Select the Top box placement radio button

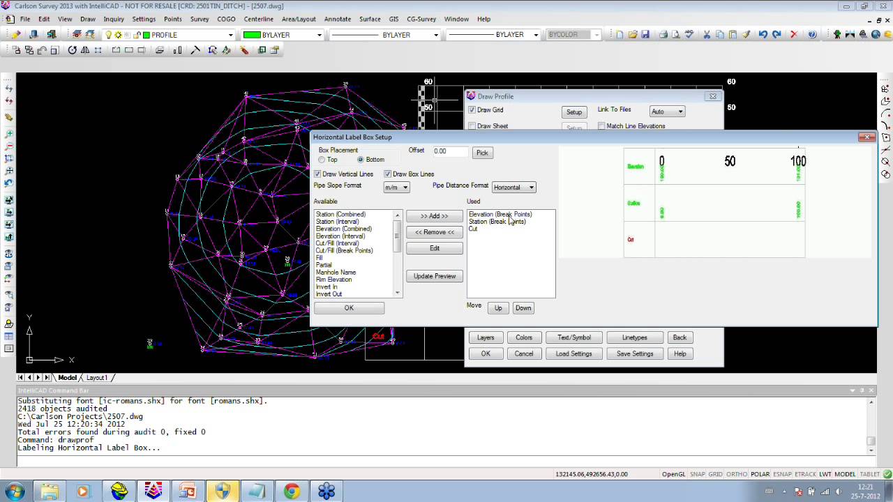tap(322, 160)
